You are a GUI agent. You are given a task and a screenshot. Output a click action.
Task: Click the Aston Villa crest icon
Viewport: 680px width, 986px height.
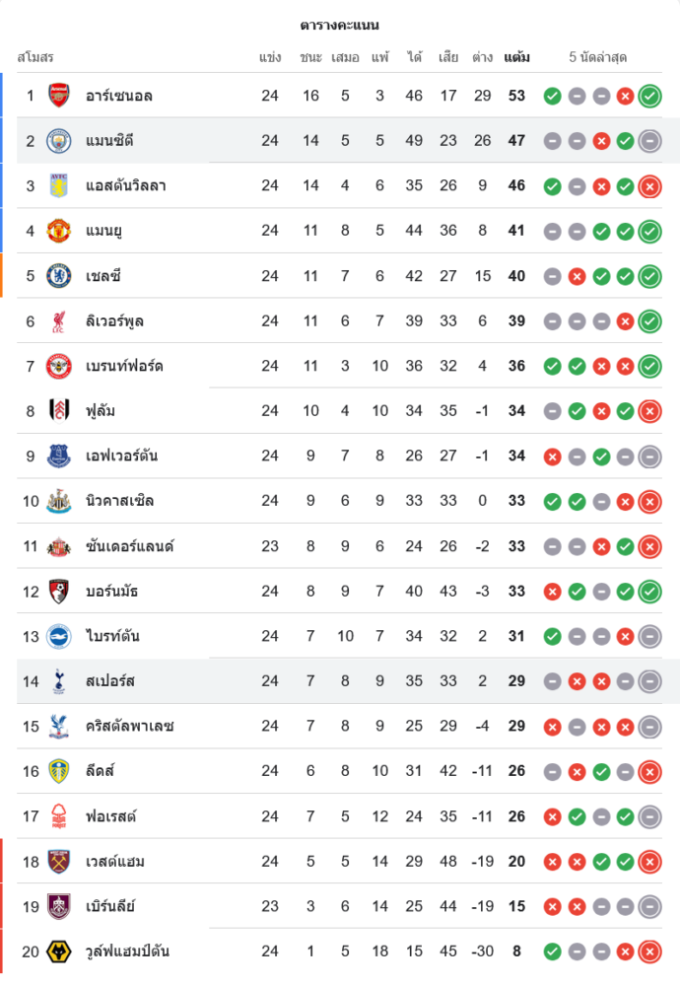59,185
